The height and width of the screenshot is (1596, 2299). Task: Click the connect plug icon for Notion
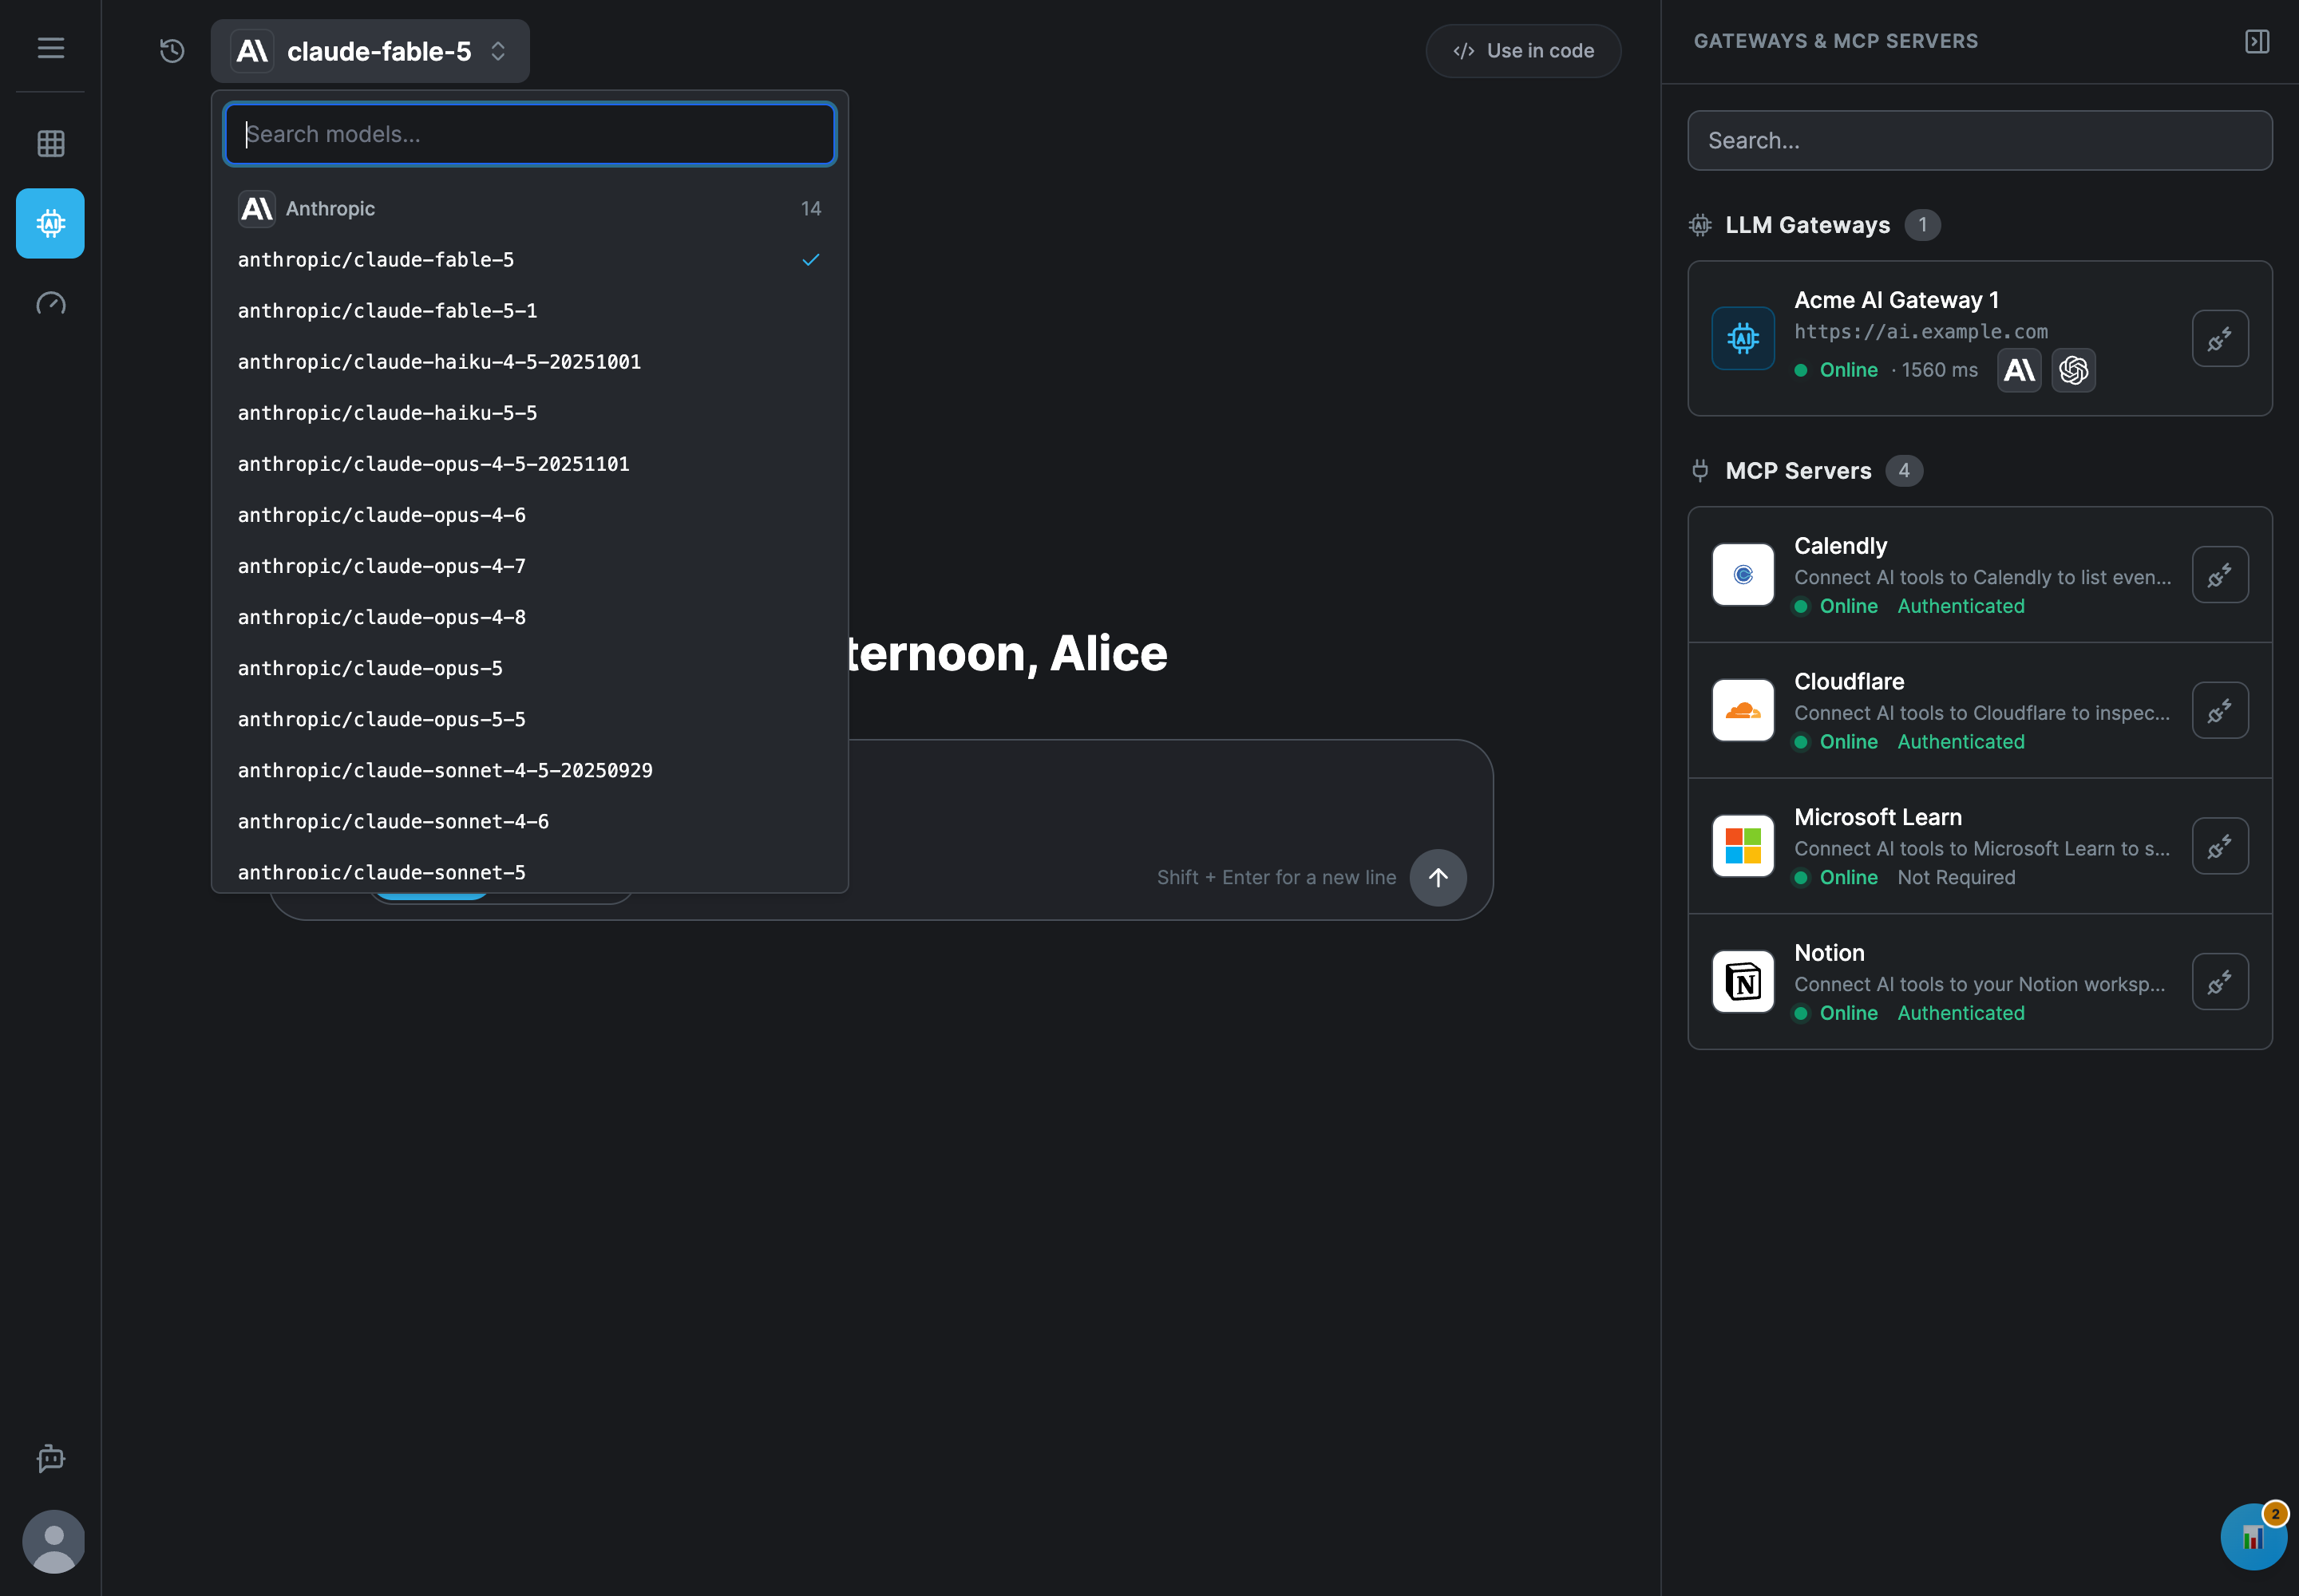pos(2220,982)
